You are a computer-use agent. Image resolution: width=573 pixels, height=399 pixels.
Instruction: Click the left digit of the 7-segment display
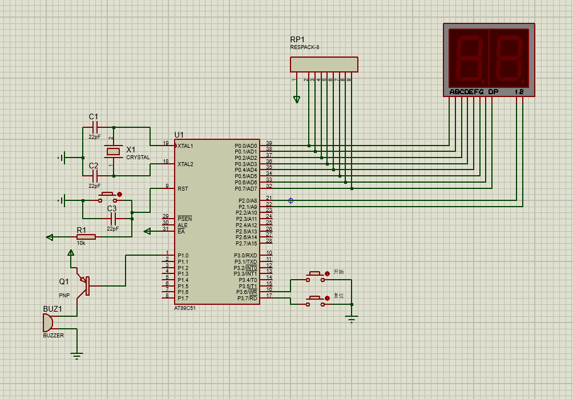tap(469, 58)
